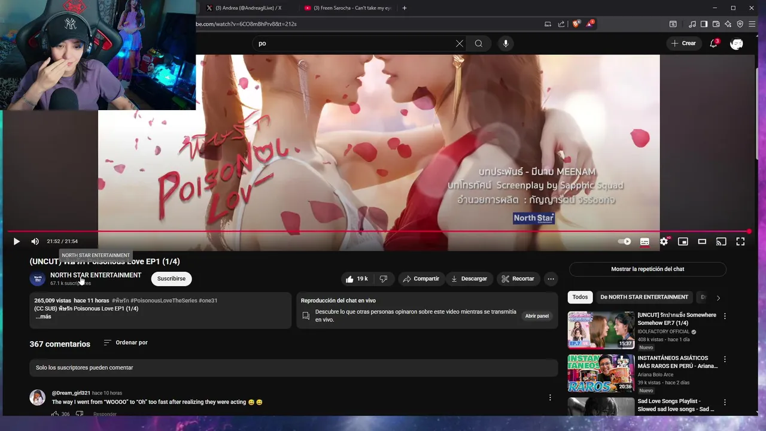Open the player settings gear
766x431 pixels.
click(x=664, y=241)
